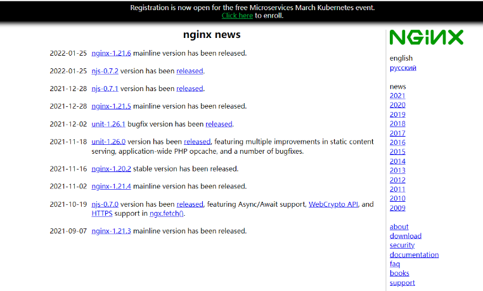
Task: Open the security page
Action: 402,245
